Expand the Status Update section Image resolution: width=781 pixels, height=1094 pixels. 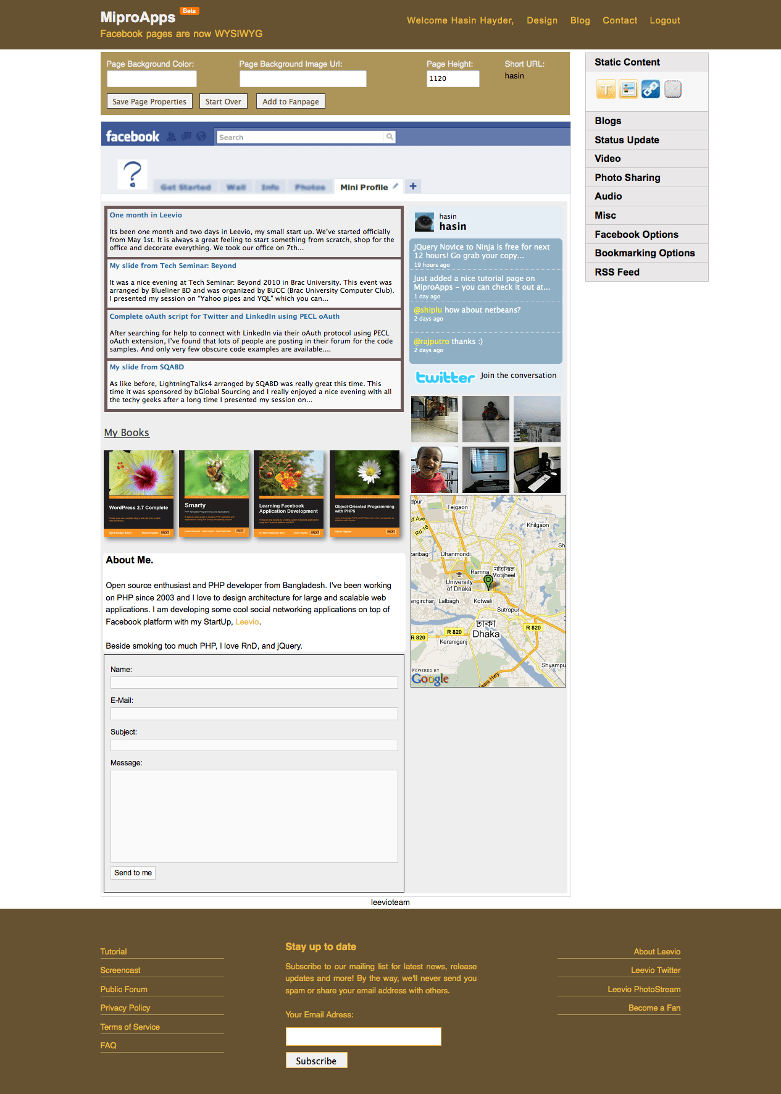(646, 140)
